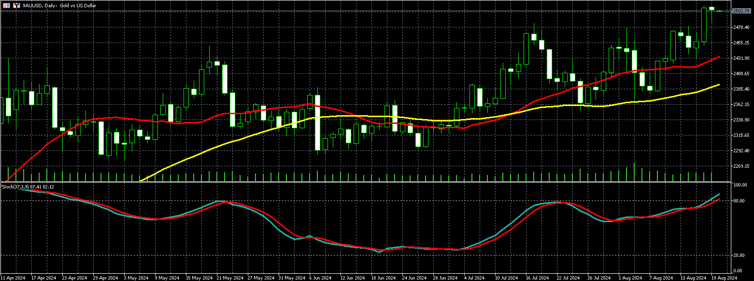This screenshot has width=754, height=281.
Task: Click the stochastic 80.00 level label
Action: pos(740,201)
